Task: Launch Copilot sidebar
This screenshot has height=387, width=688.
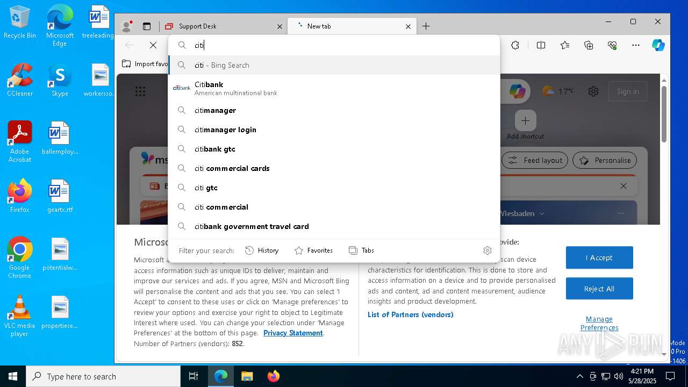Action: click(x=658, y=45)
